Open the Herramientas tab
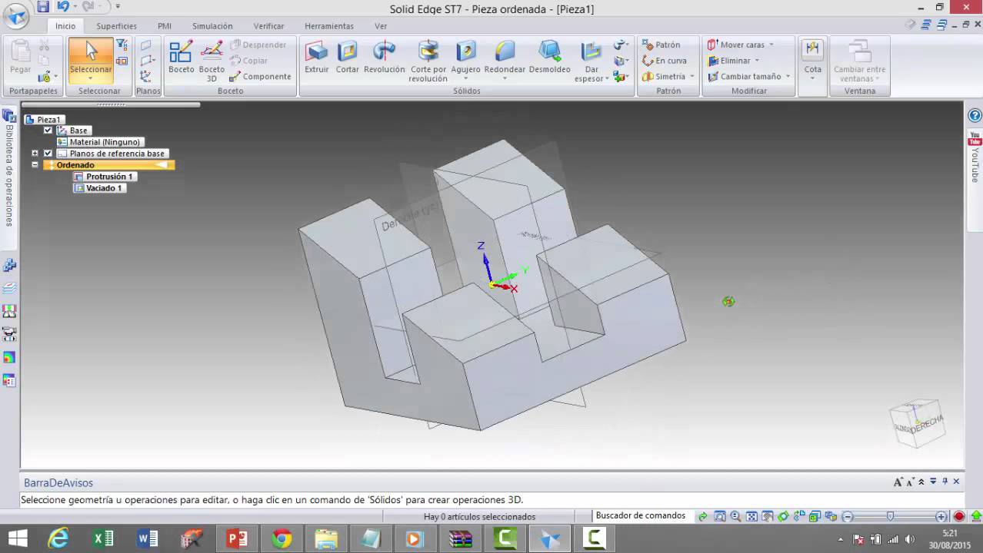This screenshot has height=553, width=983. click(329, 26)
